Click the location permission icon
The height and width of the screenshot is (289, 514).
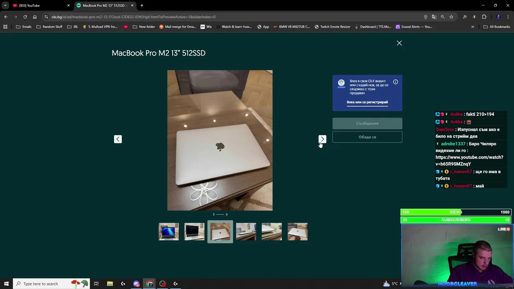point(425,17)
